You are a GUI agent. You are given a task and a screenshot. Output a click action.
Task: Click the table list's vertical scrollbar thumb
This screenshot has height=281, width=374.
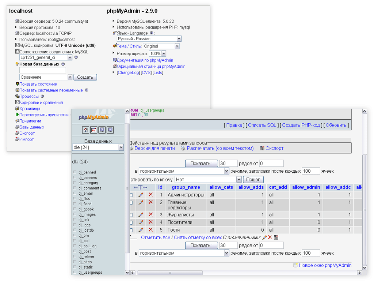[127, 188]
